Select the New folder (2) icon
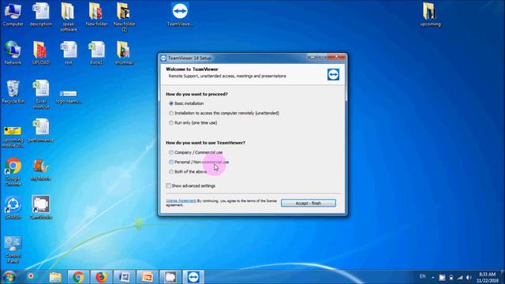This screenshot has width=505, height=284. (x=125, y=17)
